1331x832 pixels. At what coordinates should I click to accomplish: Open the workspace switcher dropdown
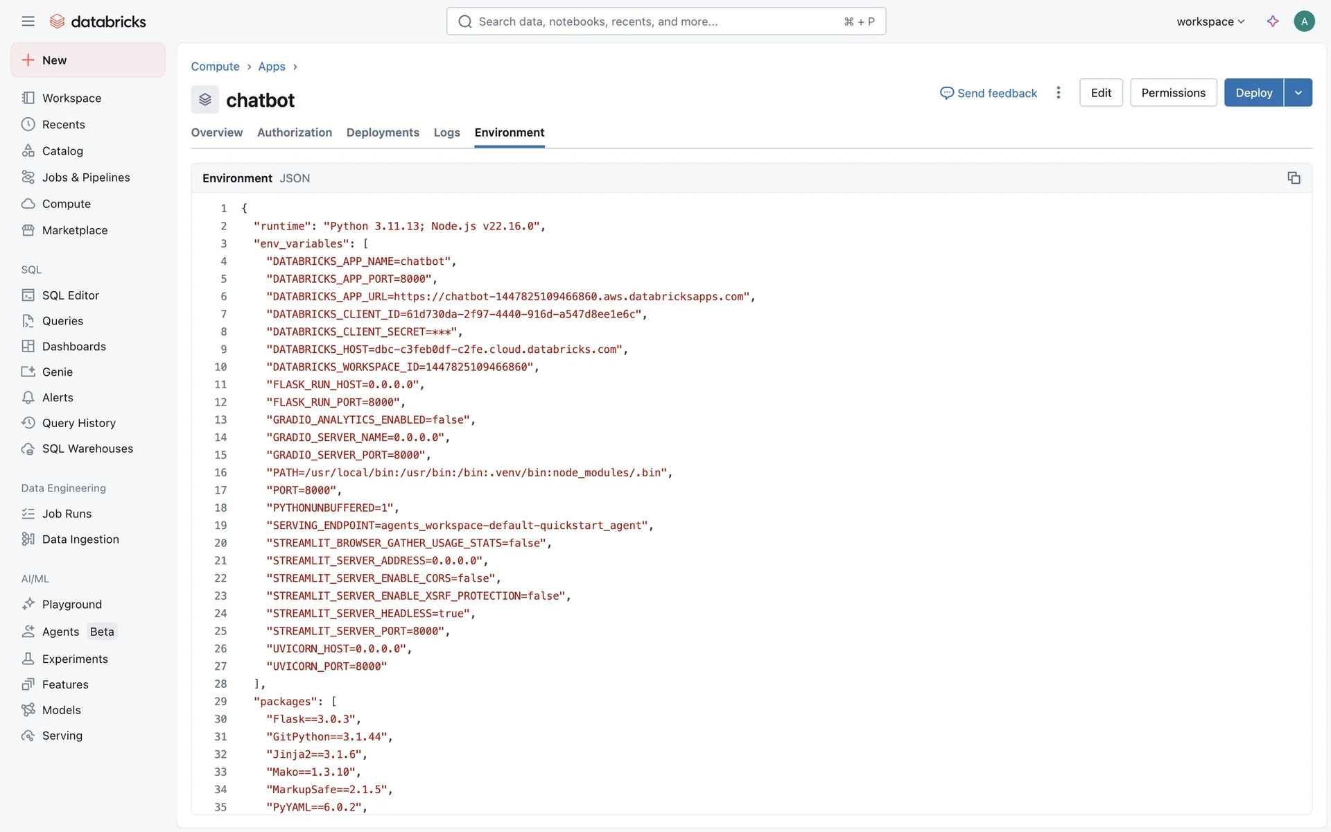[1210, 21]
